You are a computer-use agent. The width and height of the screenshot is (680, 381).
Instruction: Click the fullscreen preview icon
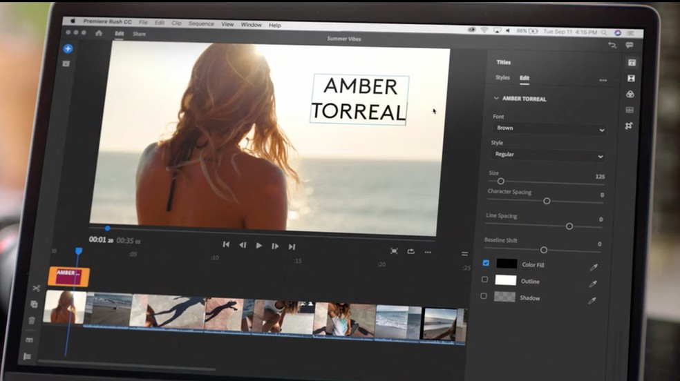394,251
